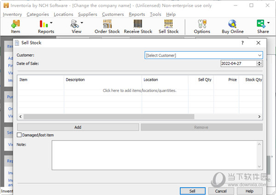
Task: Toggle the Damaged/lost item checkbox
Action: click(19, 135)
